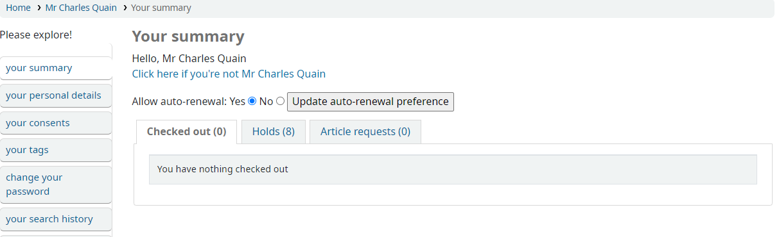779x237 pixels.
Task: Click 'You have nothing checked out' message
Action: click(x=223, y=170)
